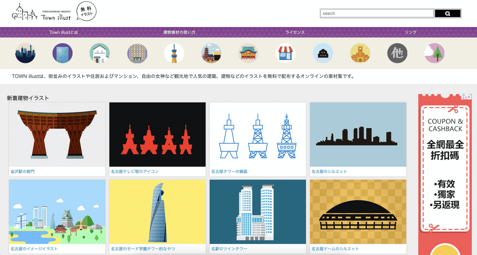Click the city skyline category icon
The height and width of the screenshot is (255, 477).
point(25,53)
